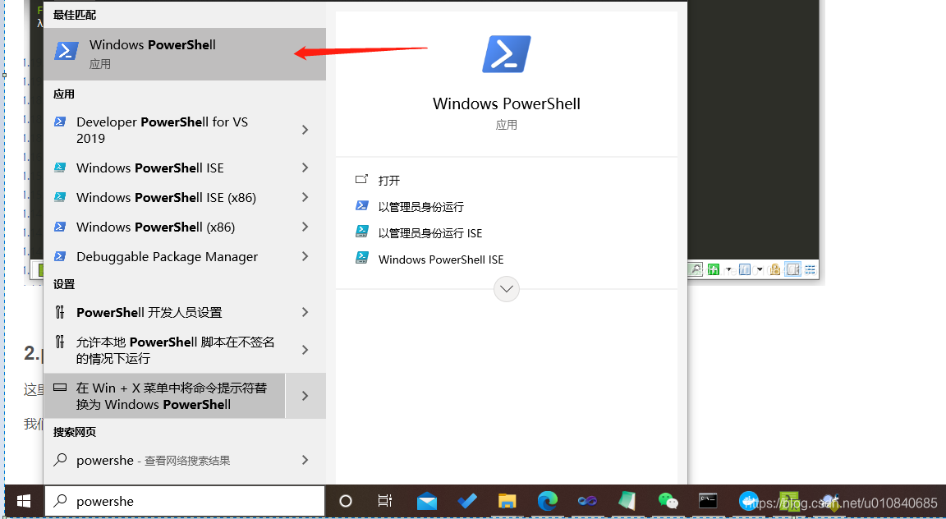Viewport: 946px width, 519px height.
Task: Click the 打开 open icon in preview pane
Action: 361,179
